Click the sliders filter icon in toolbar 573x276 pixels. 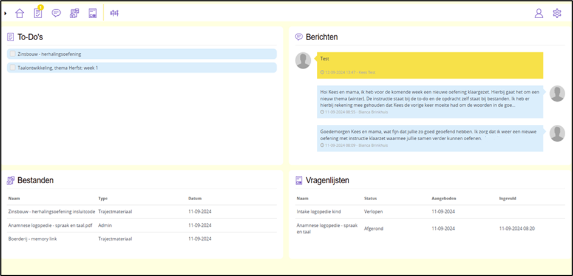[x=114, y=13]
